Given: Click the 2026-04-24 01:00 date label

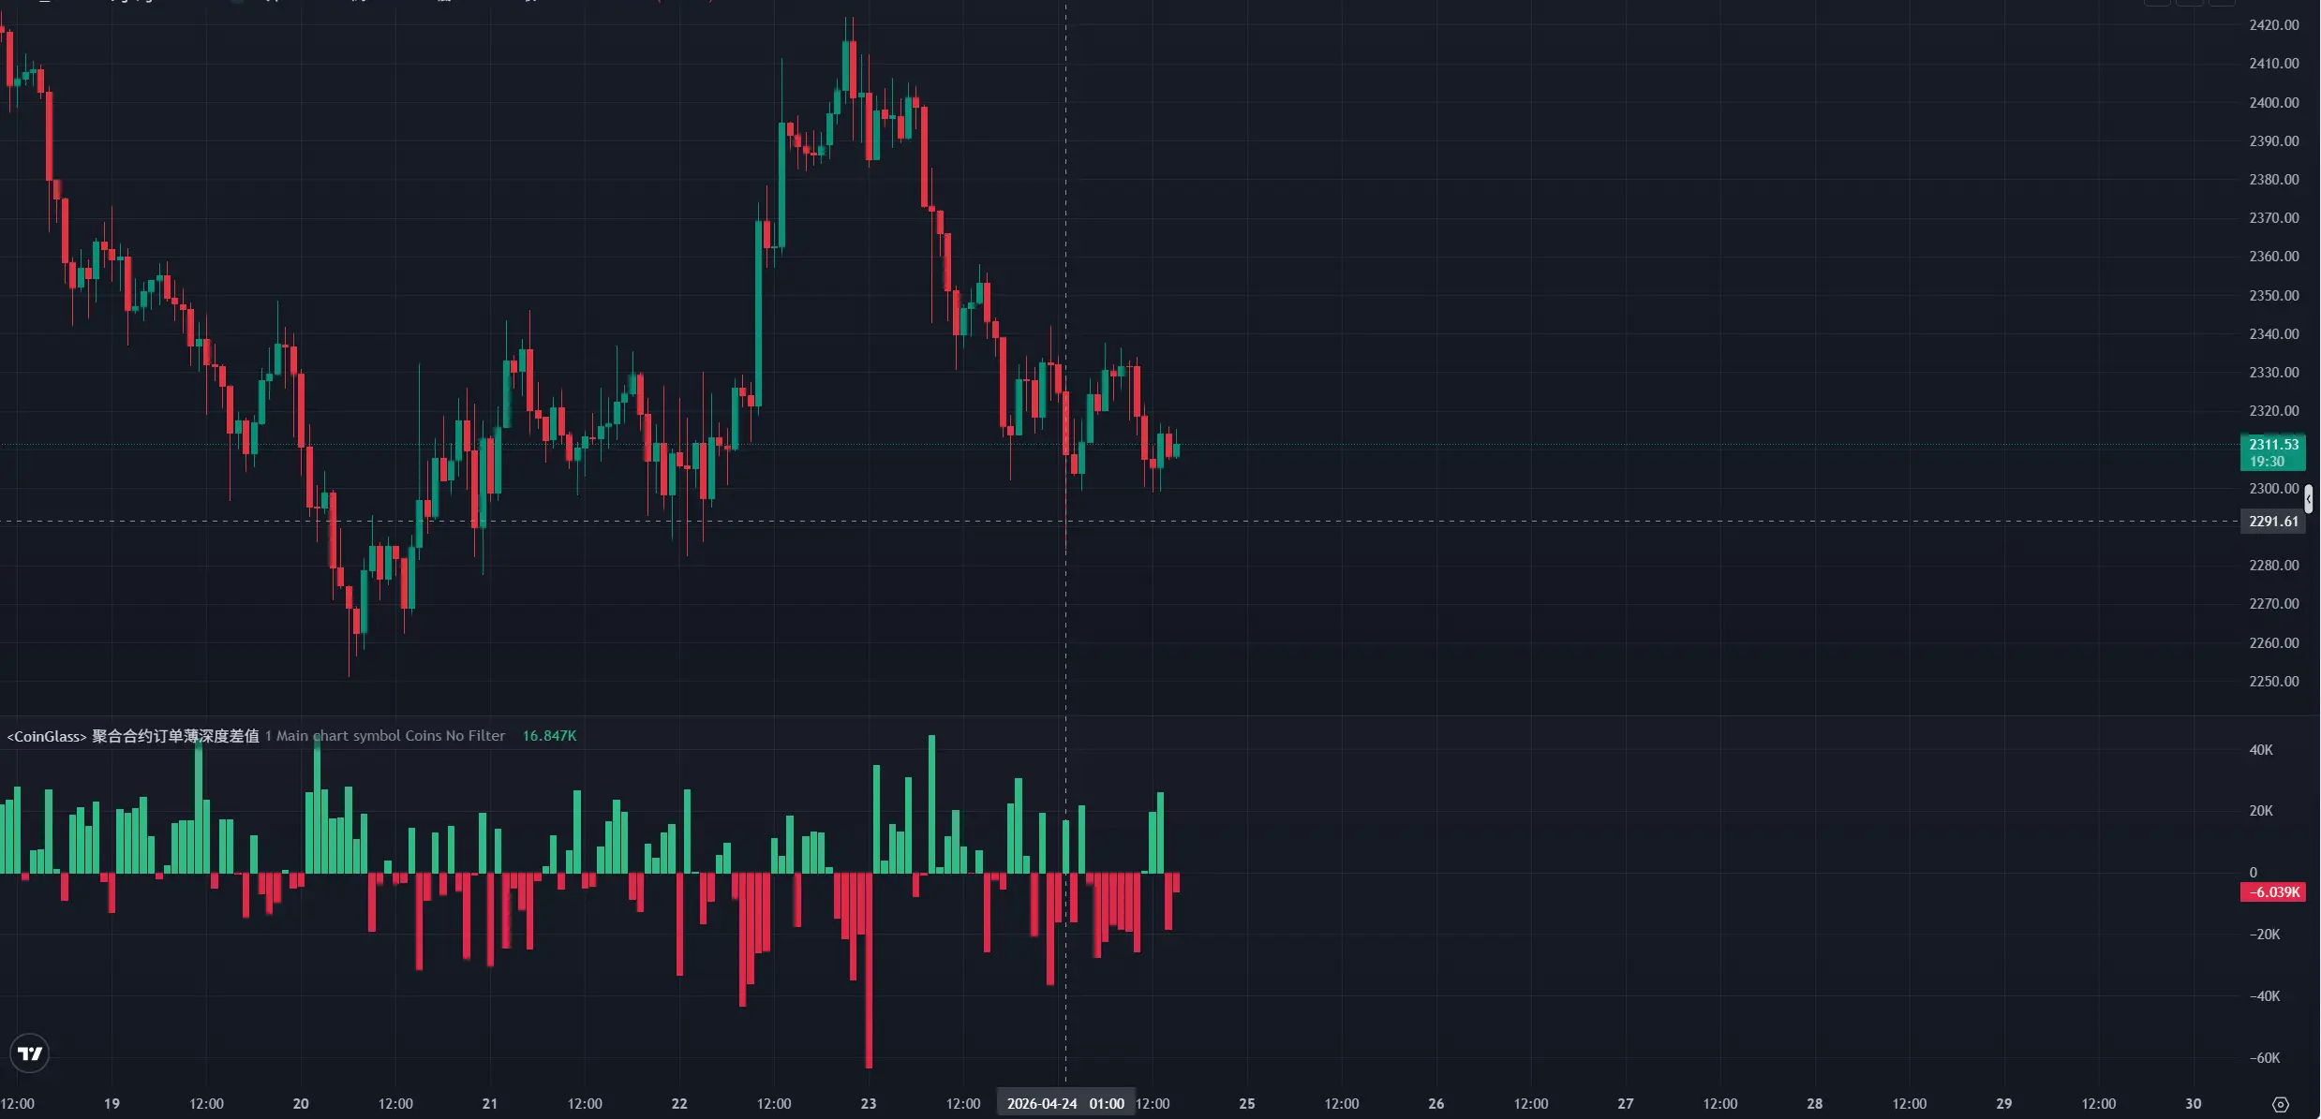Looking at the screenshot, I should [1065, 1104].
